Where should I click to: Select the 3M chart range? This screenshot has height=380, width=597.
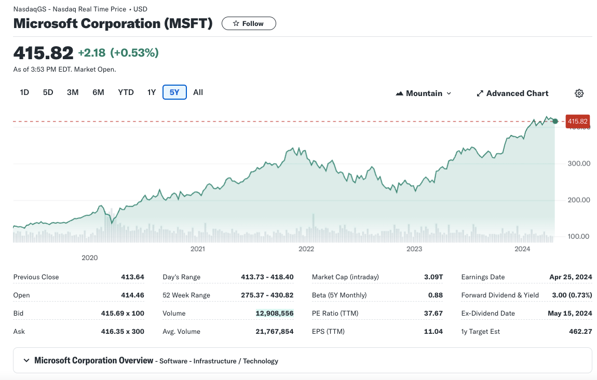point(73,92)
